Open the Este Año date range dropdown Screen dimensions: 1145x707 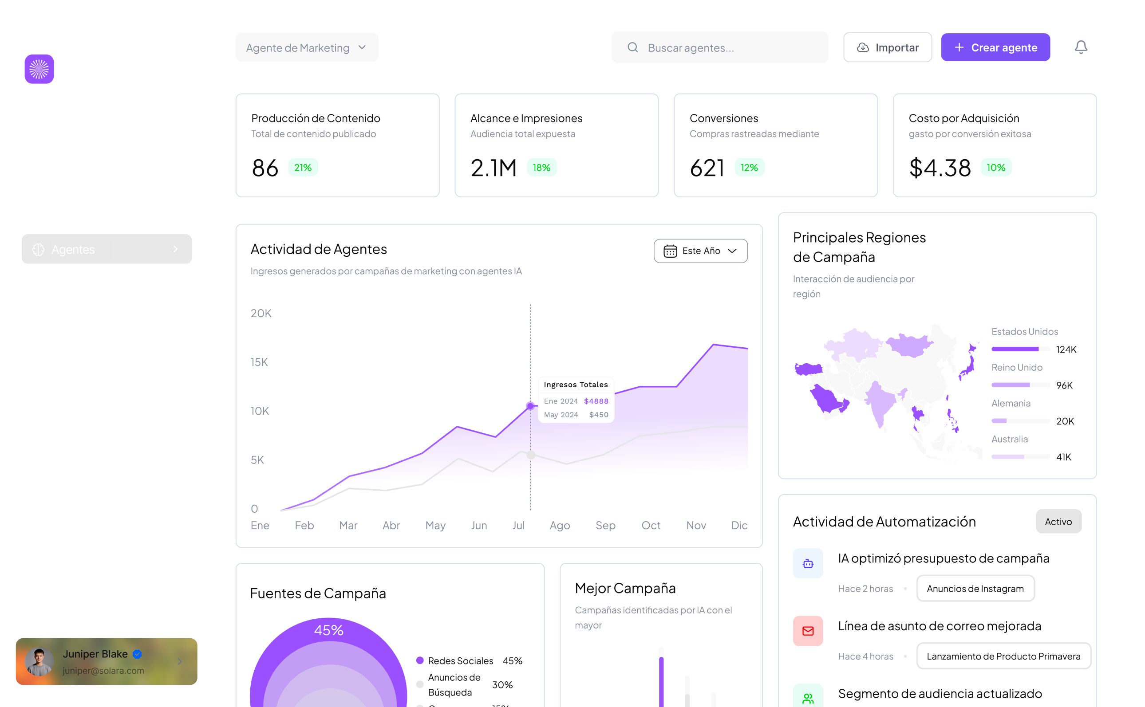[701, 251]
